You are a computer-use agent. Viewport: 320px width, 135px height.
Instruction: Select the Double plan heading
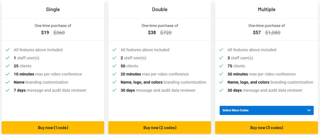(160, 9)
